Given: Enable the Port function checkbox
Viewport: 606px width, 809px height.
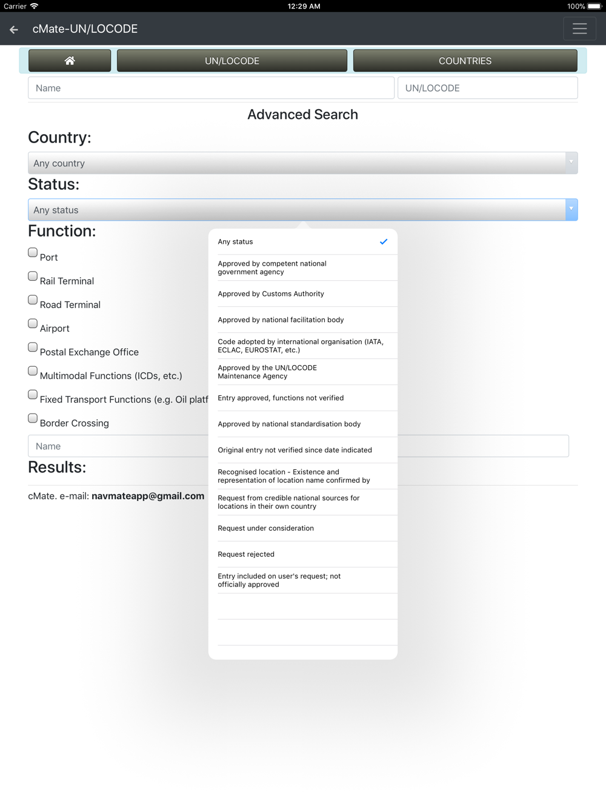Looking at the screenshot, I should pyautogui.click(x=33, y=252).
